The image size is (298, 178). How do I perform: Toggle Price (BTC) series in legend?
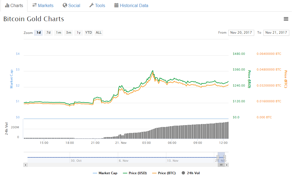pyautogui.click(x=164, y=173)
